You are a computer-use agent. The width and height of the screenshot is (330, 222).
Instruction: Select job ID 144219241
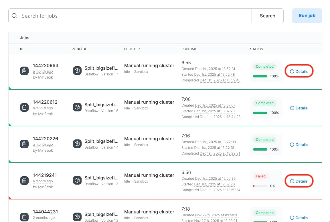[x=45, y=175]
